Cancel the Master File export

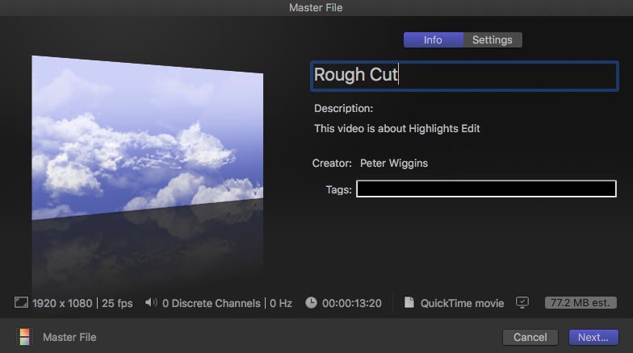pyautogui.click(x=530, y=337)
